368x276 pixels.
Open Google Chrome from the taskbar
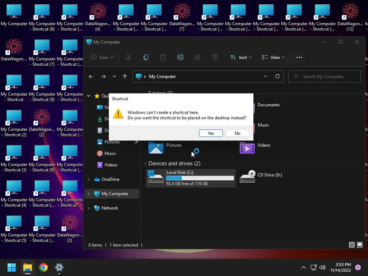tap(43, 267)
